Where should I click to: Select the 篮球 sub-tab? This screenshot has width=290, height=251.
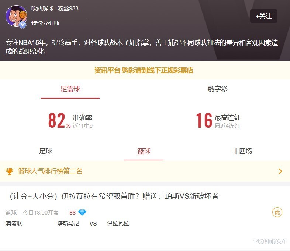(x=144, y=151)
